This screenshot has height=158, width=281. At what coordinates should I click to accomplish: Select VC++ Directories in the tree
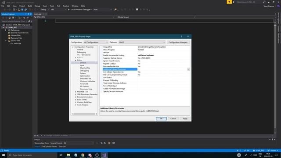[84, 55]
